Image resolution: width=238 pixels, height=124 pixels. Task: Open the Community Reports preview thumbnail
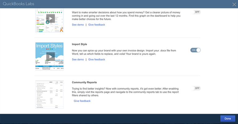coord(50,94)
